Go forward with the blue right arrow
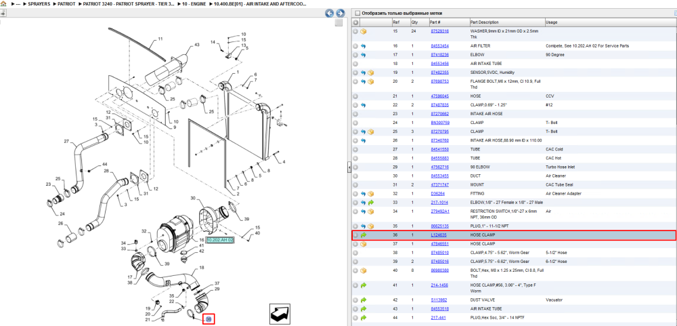This screenshot has width=677, height=326. (x=341, y=14)
